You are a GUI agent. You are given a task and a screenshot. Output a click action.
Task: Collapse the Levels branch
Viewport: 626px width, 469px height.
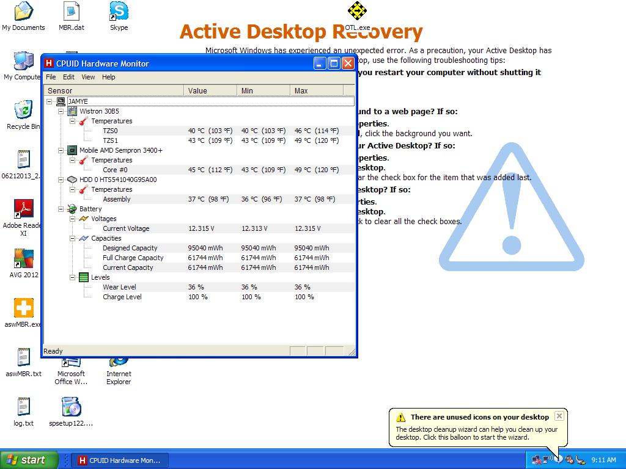pyautogui.click(x=72, y=278)
